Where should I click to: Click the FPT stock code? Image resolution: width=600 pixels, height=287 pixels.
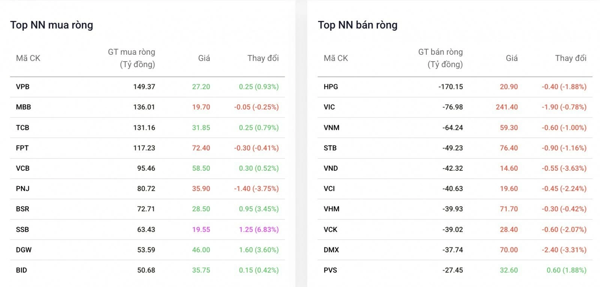click(x=22, y=148)
